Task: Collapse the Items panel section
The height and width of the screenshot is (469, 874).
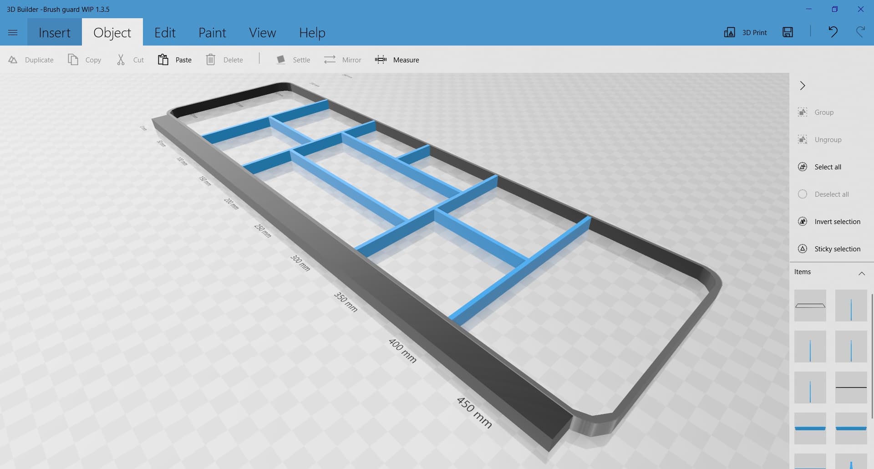Action: coord(861,273)
